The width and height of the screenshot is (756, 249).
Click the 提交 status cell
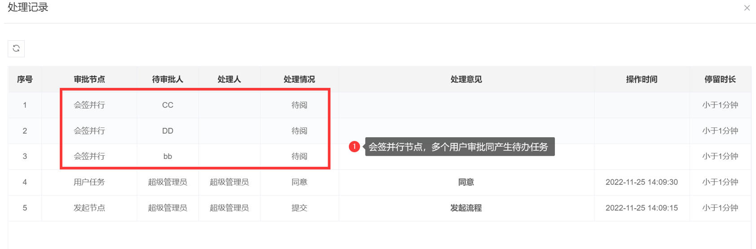(299, 208)
